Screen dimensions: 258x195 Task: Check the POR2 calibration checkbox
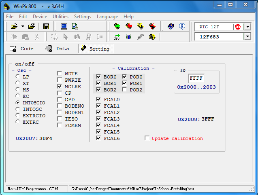point(125,89)
